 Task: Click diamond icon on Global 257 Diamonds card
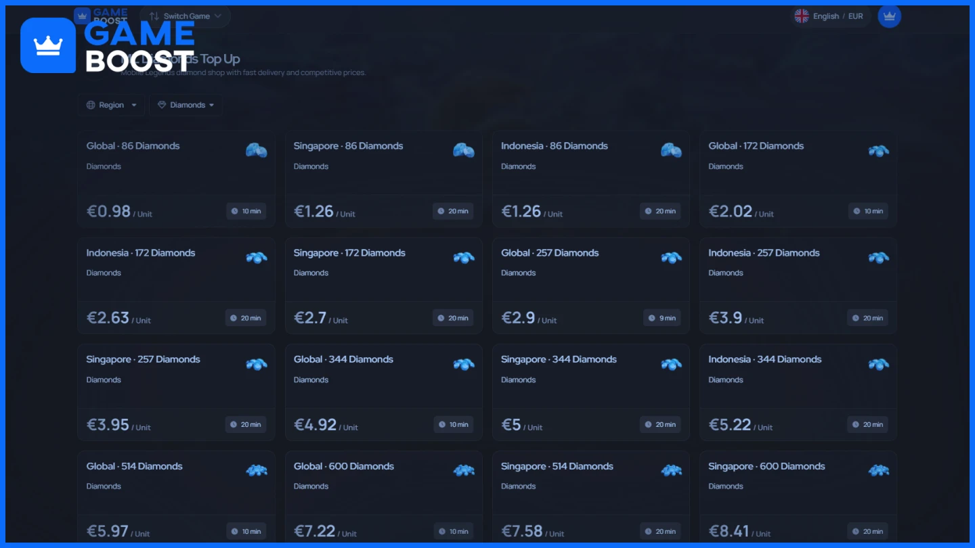671,257
